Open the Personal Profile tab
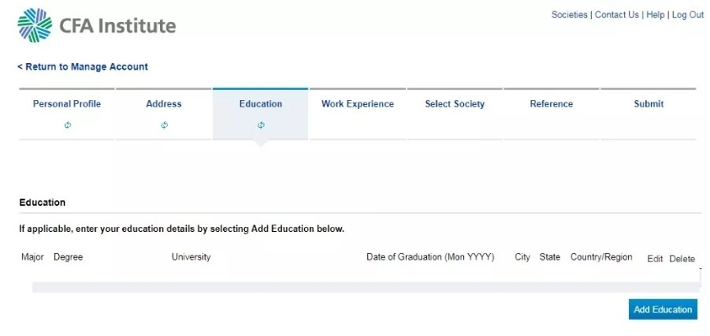 (x=66, y=104)
